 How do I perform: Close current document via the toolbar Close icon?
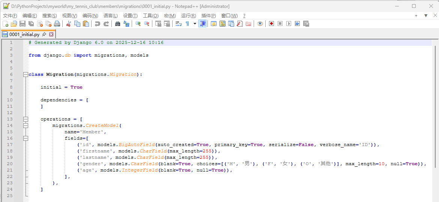(40, 24)
